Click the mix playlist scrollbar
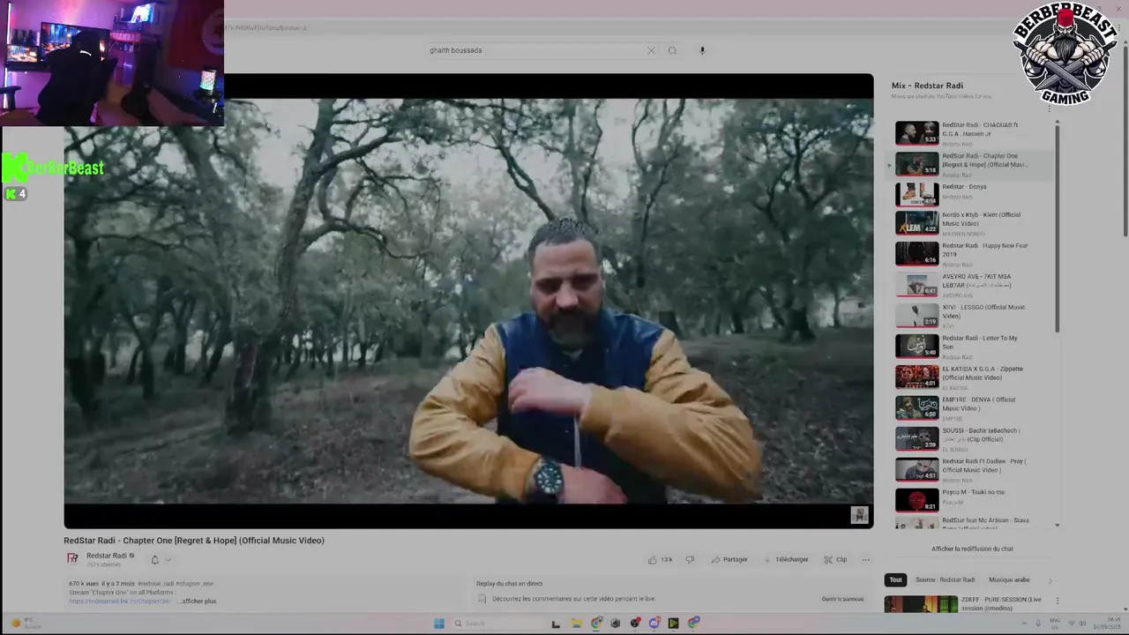The height and width of the screenshot is (635, 1129). click(1058, 228)
